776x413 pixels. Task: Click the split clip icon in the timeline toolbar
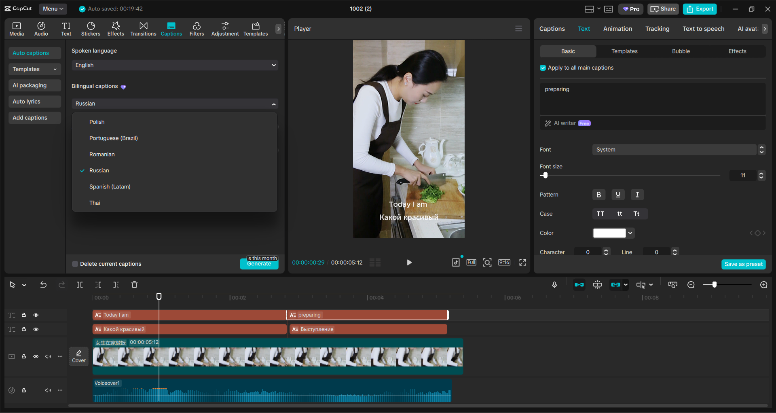80,284
